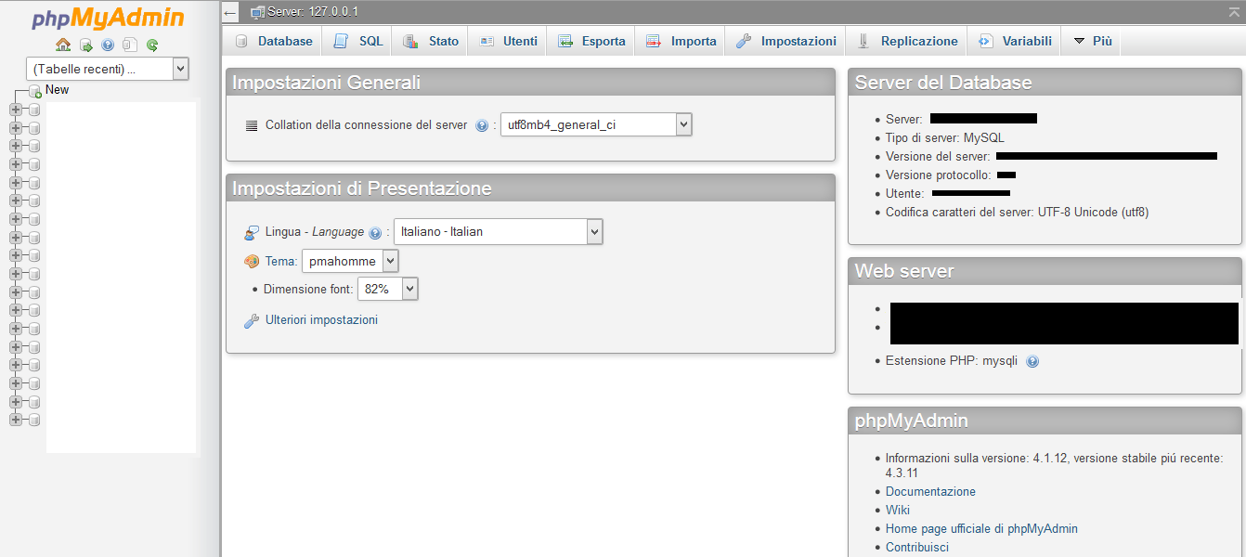The image size is (1246, 557).
Task: Click the Informazioni sulla versione text
Action: 1054,466
